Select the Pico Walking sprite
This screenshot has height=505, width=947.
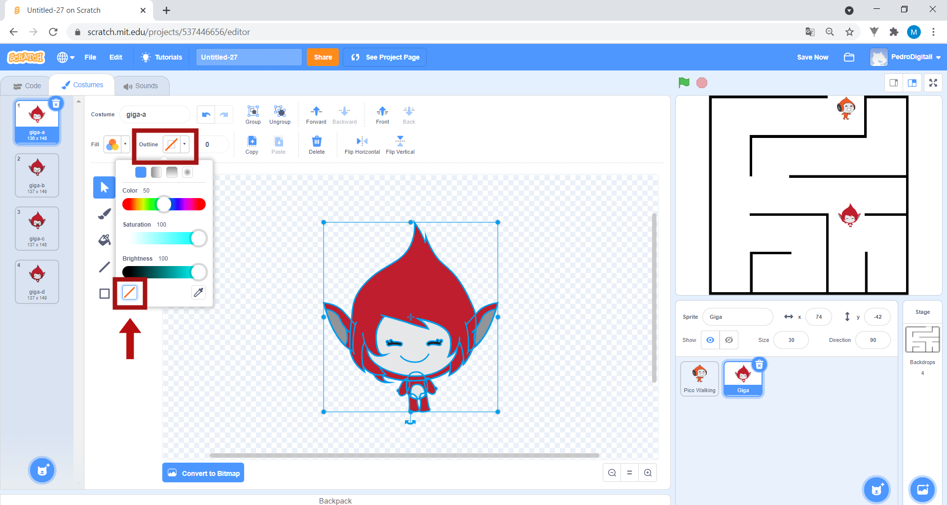699,378
